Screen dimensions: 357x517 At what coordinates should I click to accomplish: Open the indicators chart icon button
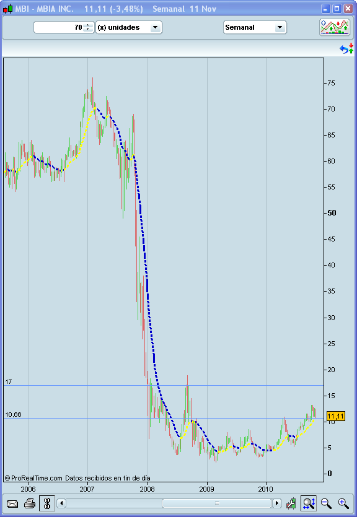point(335,27)
